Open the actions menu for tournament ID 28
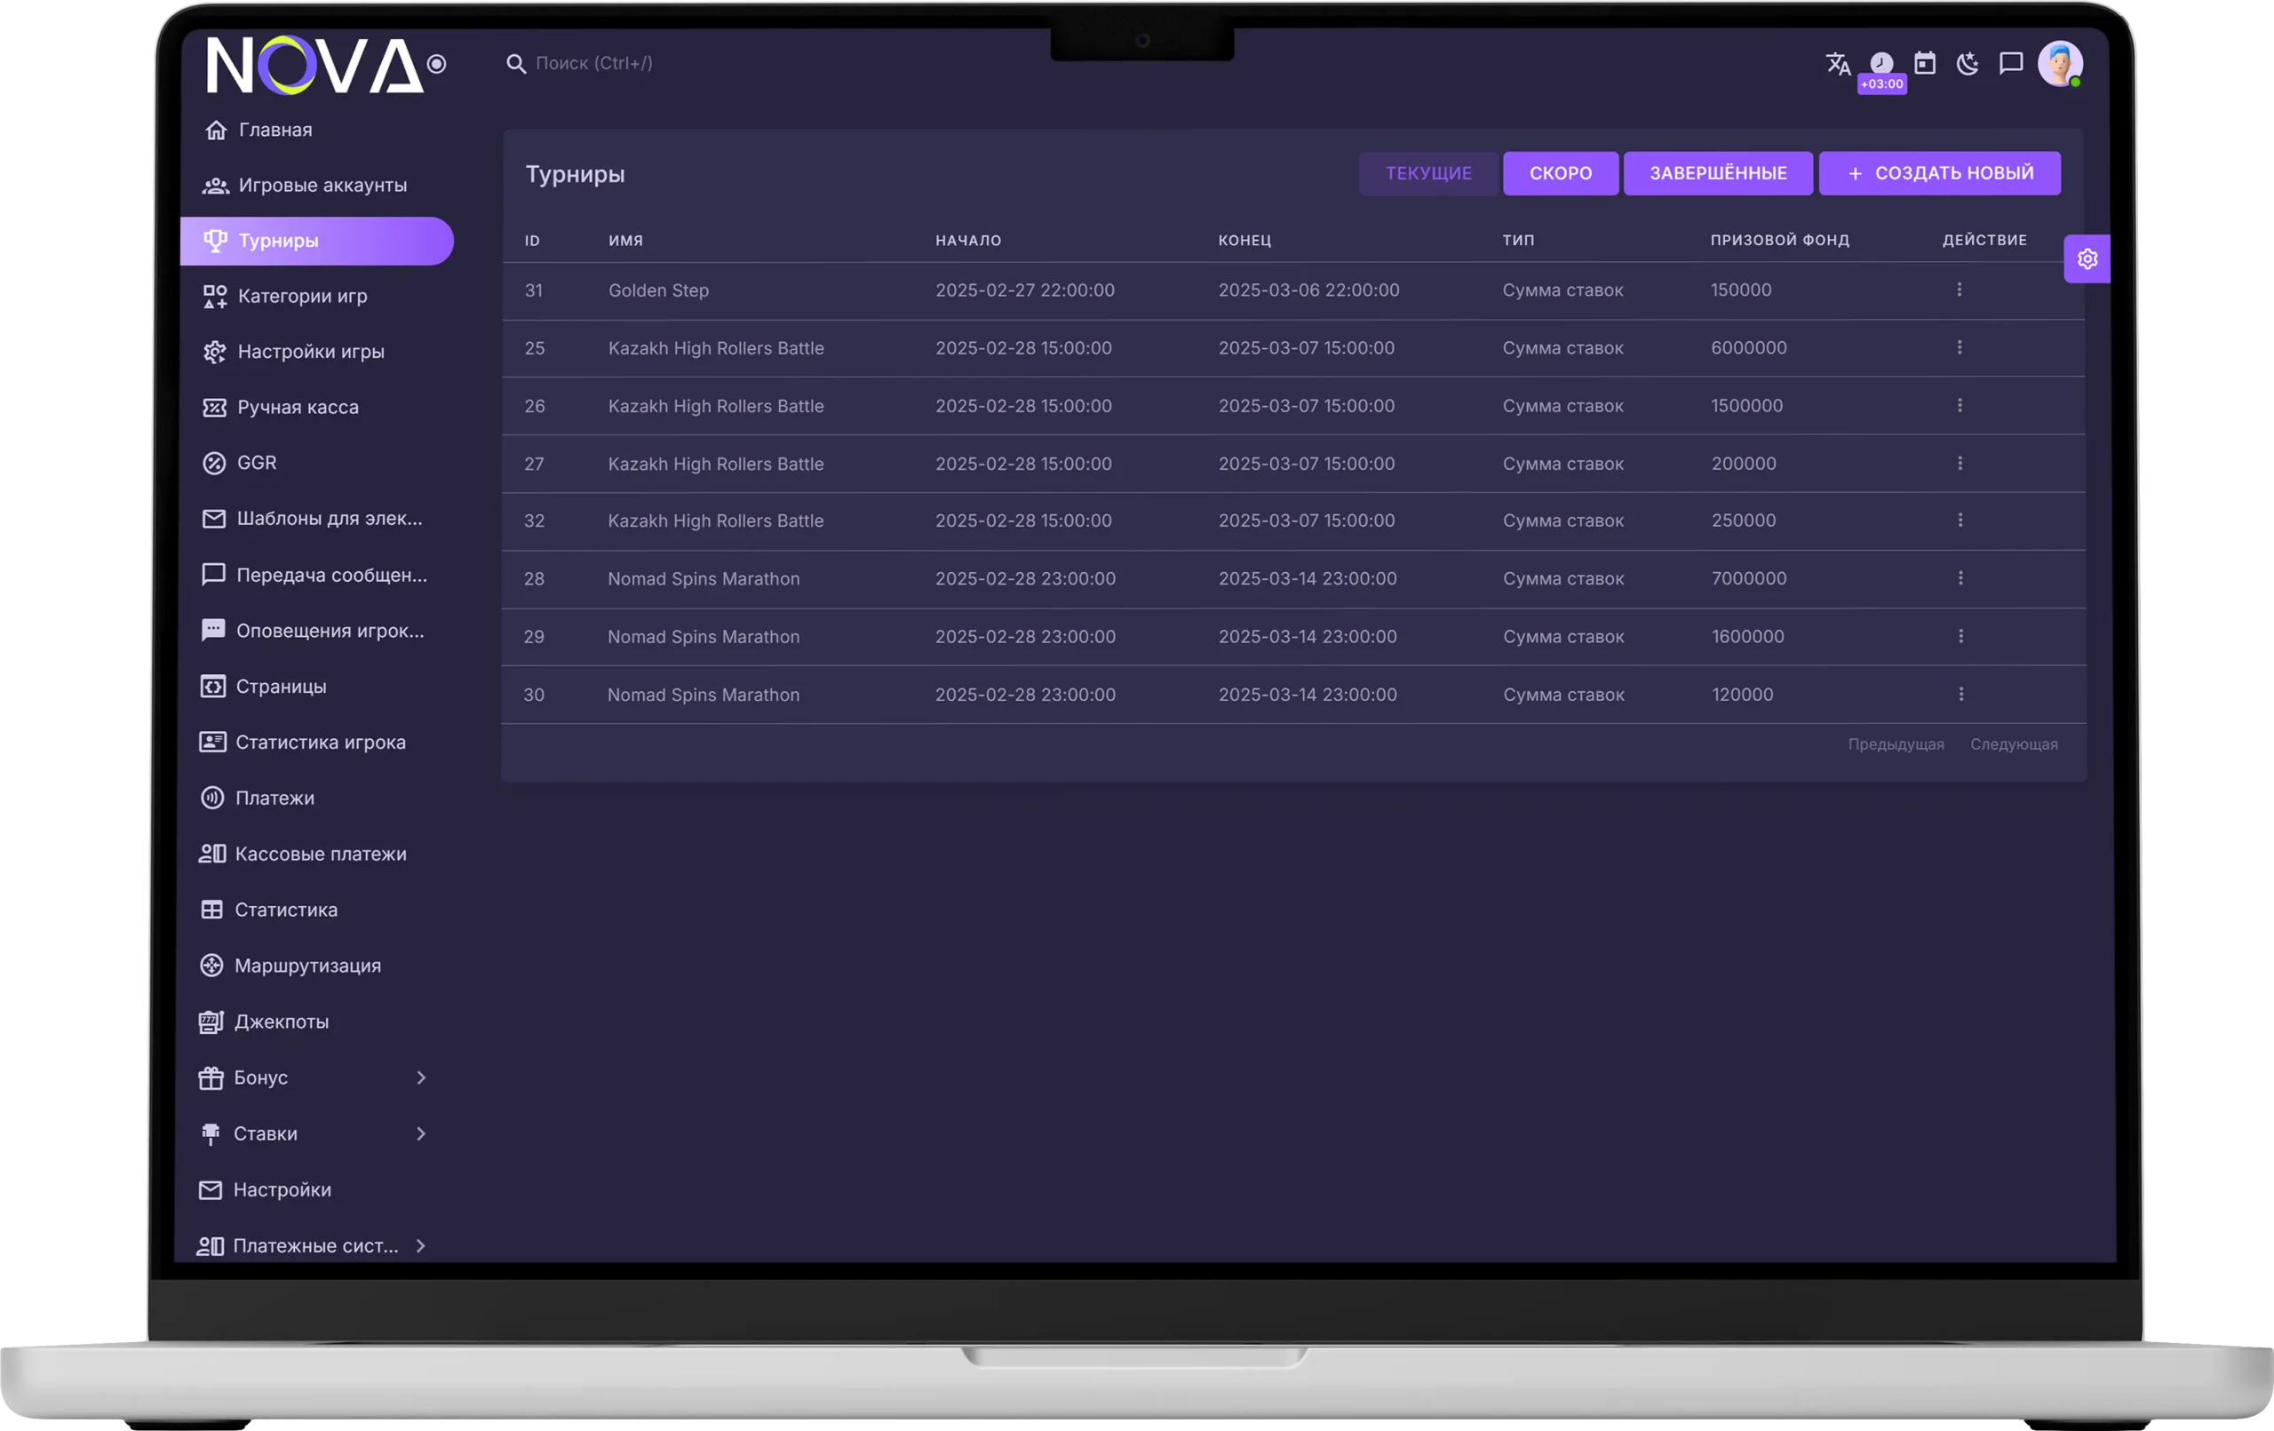 coord(1960,578)
